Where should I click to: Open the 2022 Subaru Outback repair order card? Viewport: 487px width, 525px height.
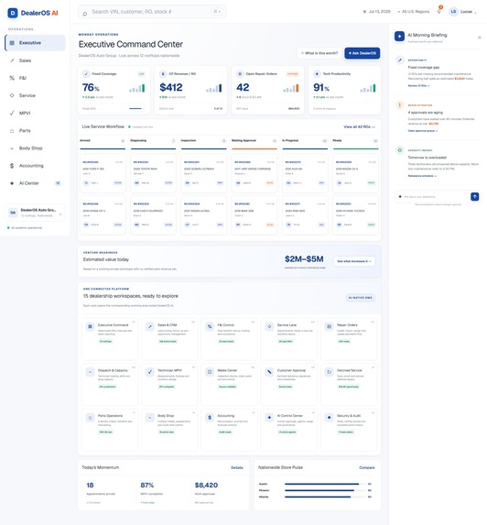pyautogui.click(x=204, y=173)
